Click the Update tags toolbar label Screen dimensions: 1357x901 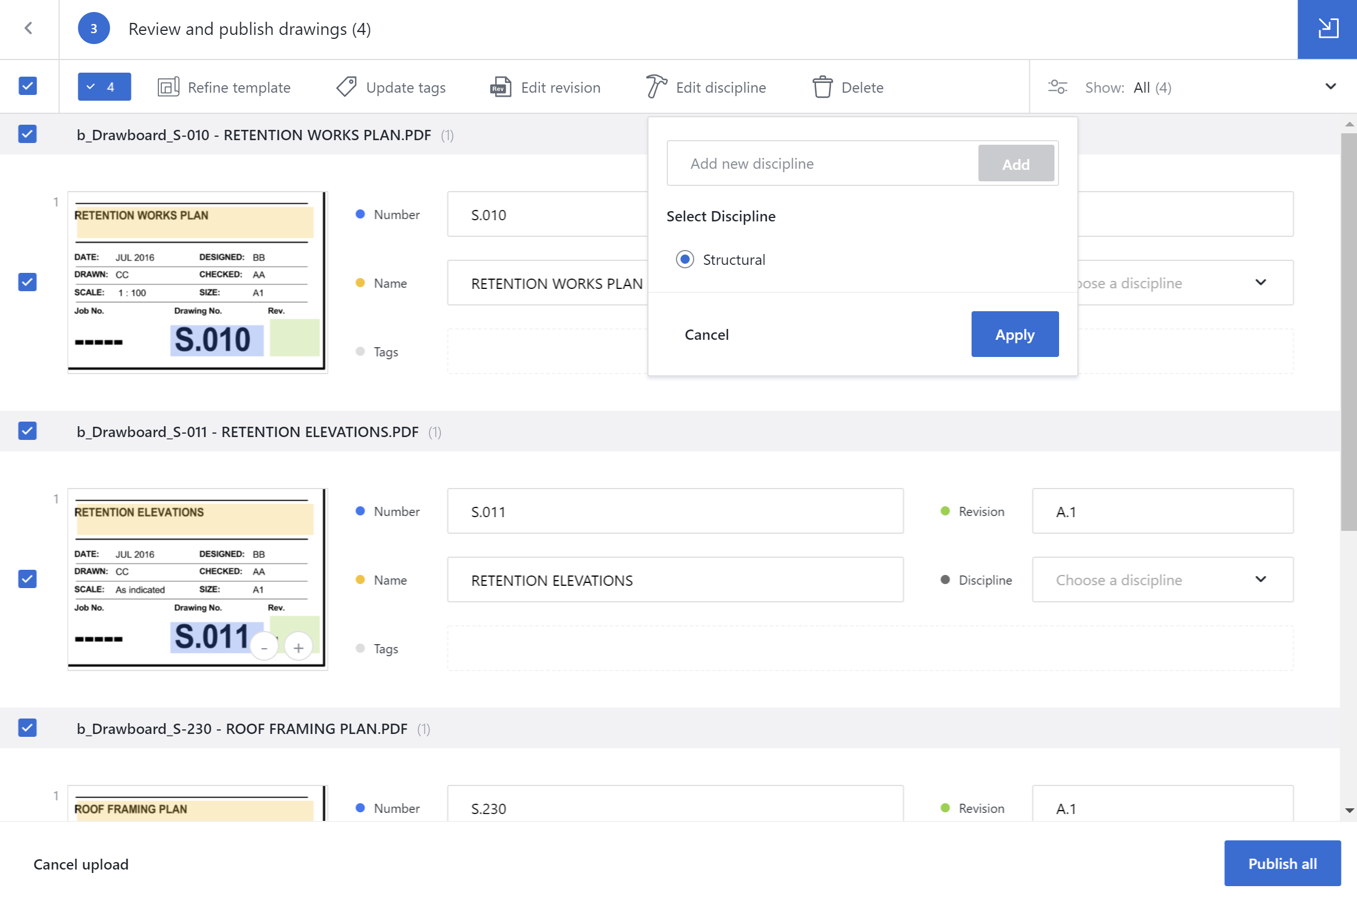(x=405, y=88)
